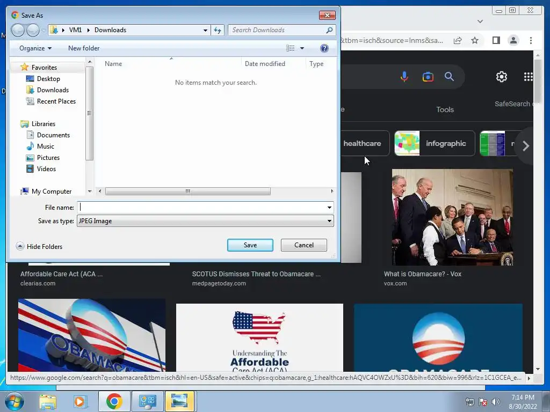The width and height of the screenshot is (550, 412).
Task: Switch to Chrome from the taskbar
Action: tap(114, 401)
